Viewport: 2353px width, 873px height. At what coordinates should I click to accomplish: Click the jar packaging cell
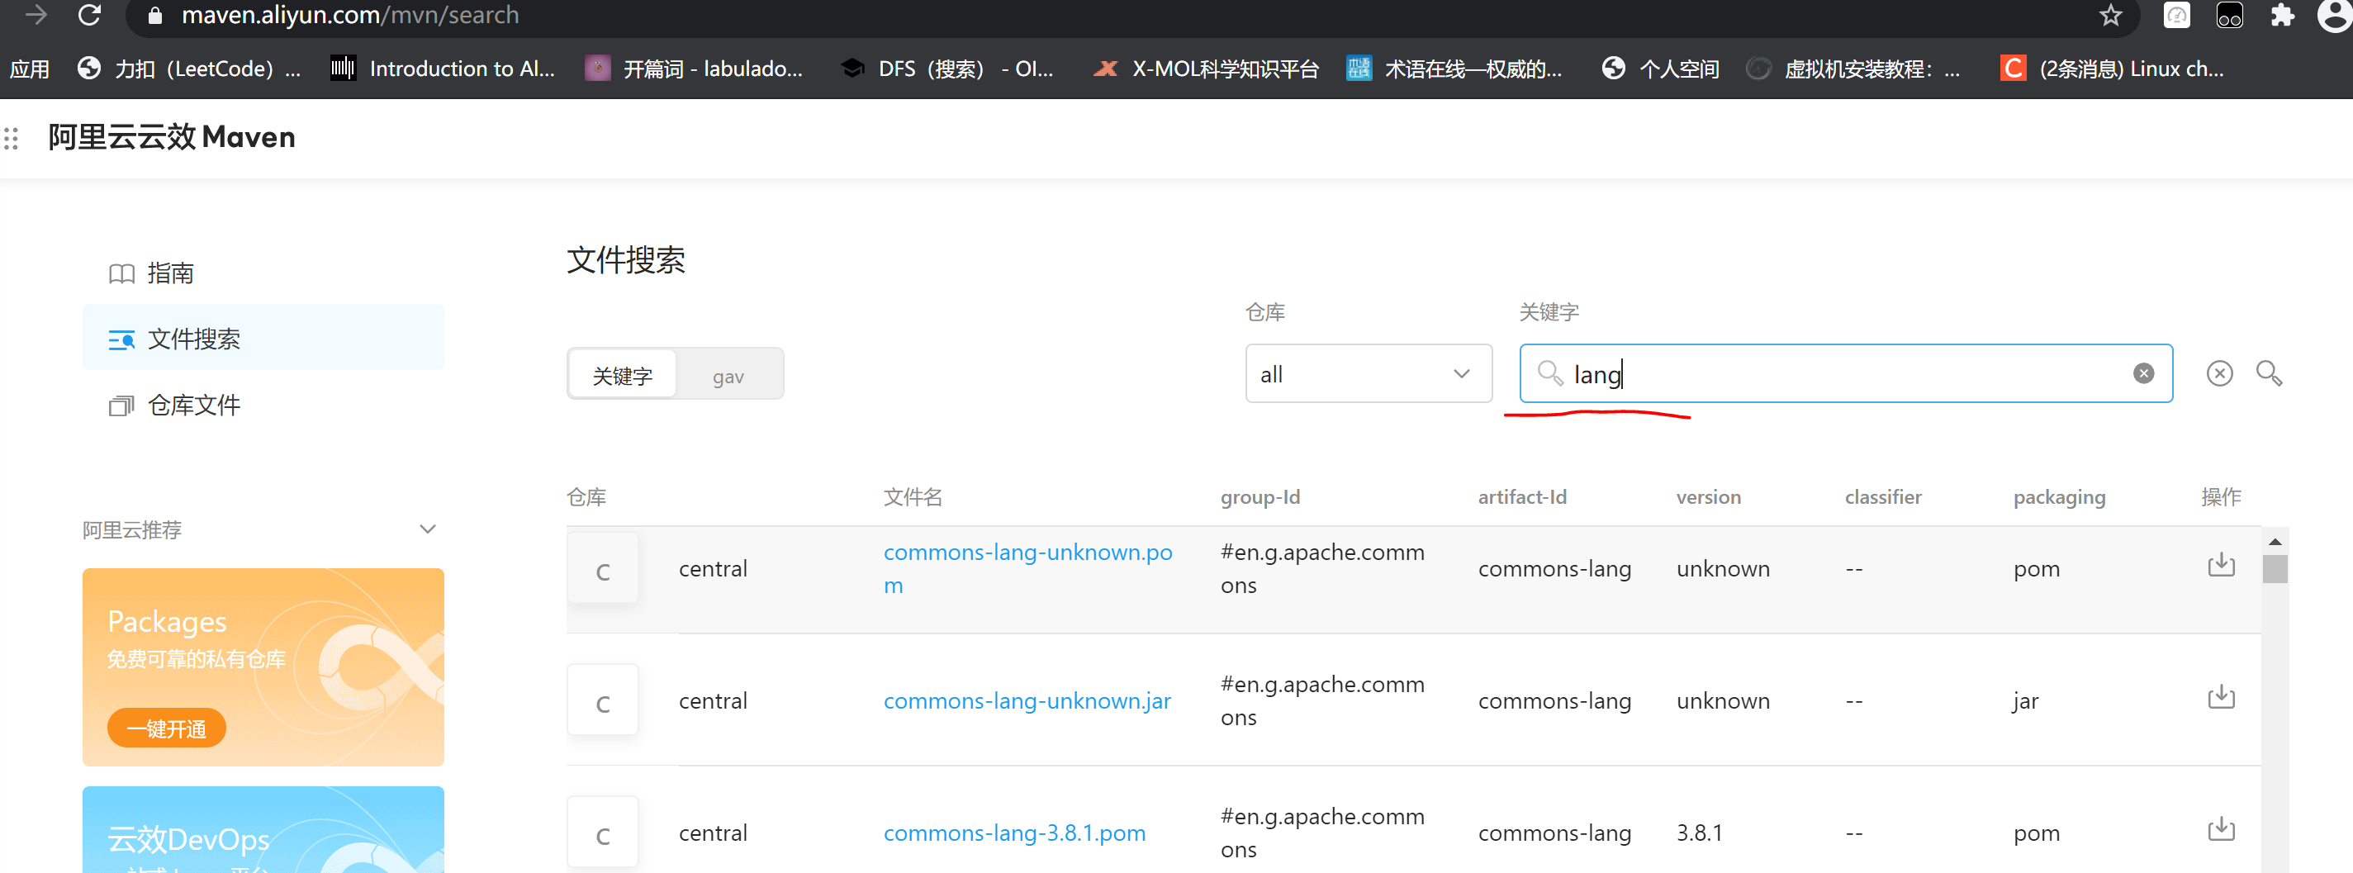point(2025,700)
